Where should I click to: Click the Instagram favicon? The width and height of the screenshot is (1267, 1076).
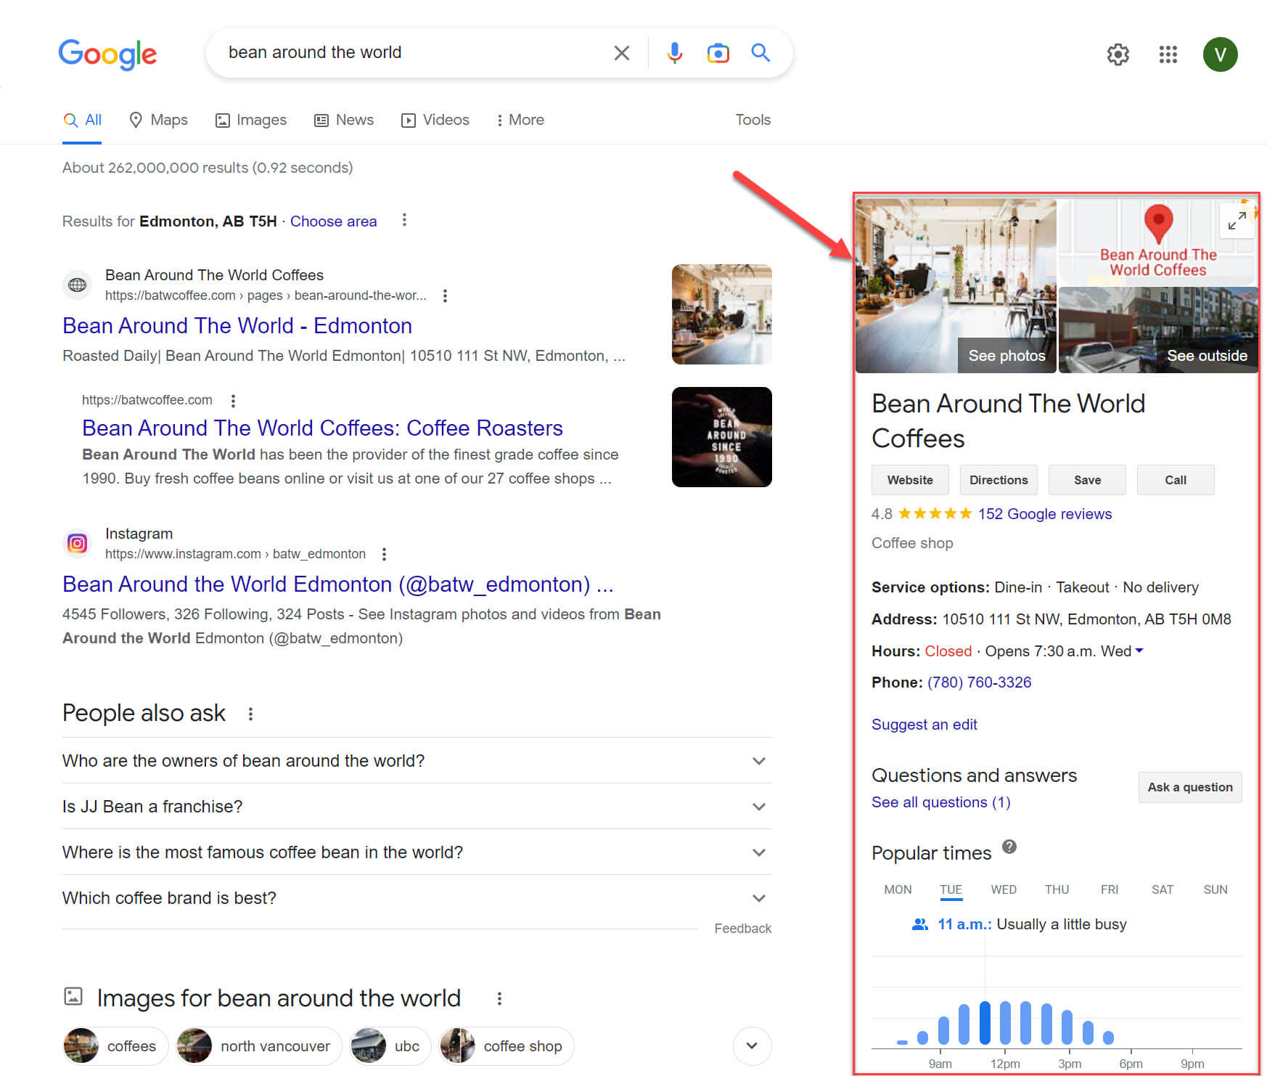point(78,543)
